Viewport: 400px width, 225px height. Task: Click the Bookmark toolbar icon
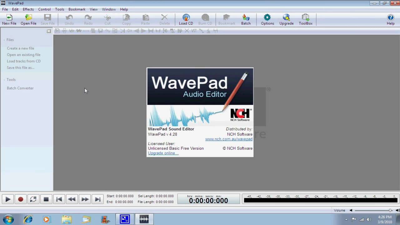point(227,19)
